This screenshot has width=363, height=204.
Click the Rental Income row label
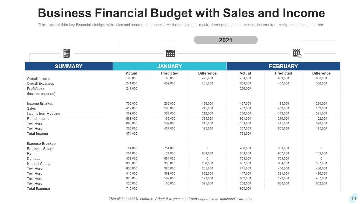38,119
